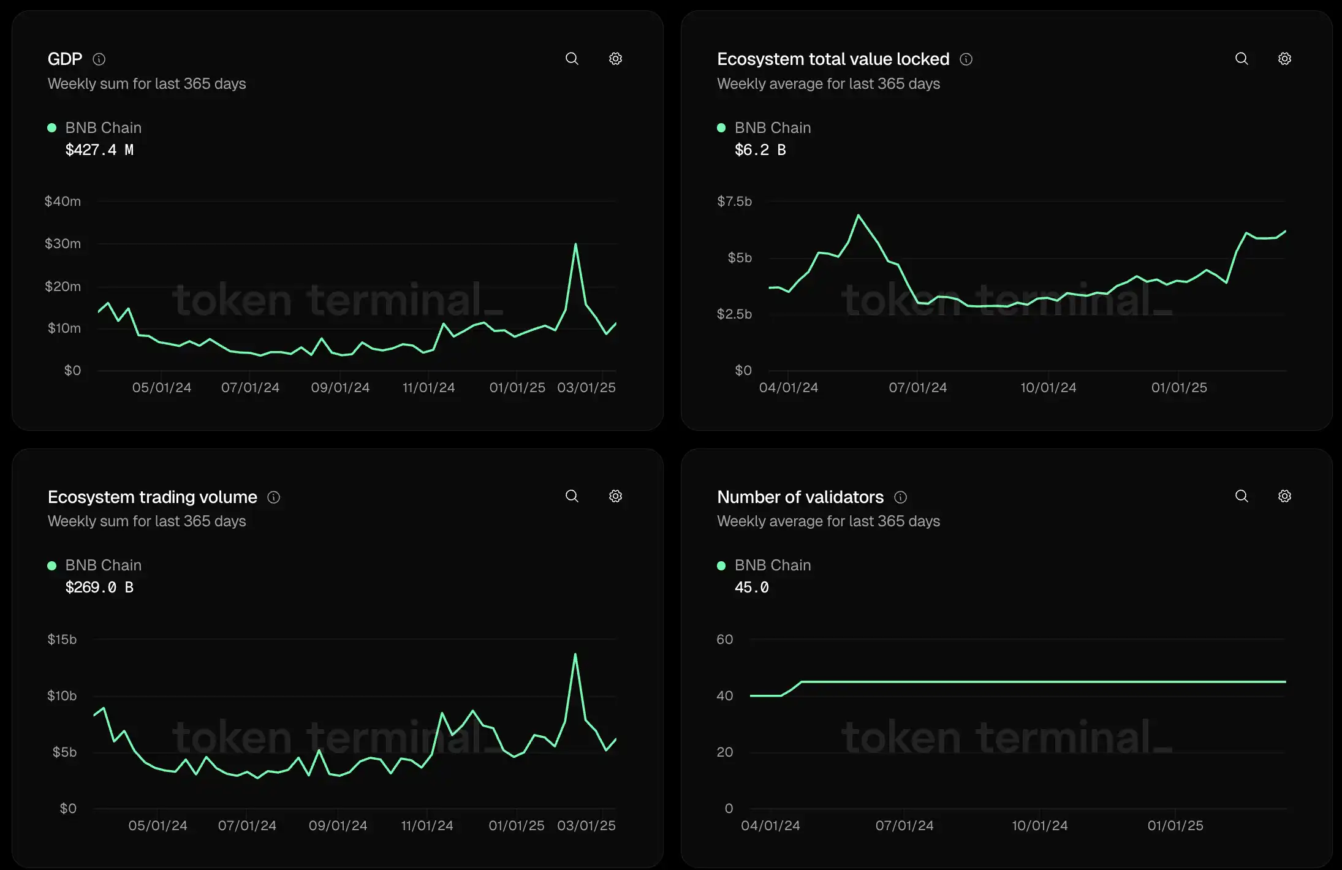Image resolution: width=1342 pixels, height=870 pixels.
Task: Click the GDP chart peak near 03/01/25
Action: point(575,244)
